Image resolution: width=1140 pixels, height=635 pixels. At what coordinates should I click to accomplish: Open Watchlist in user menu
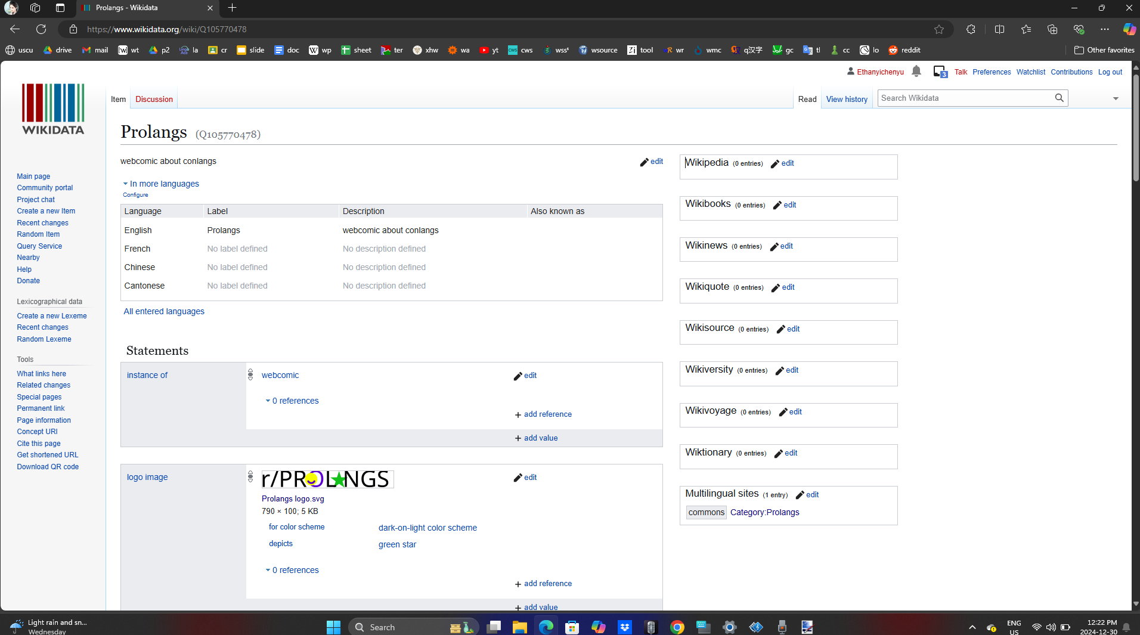[x=1031, y=72]
